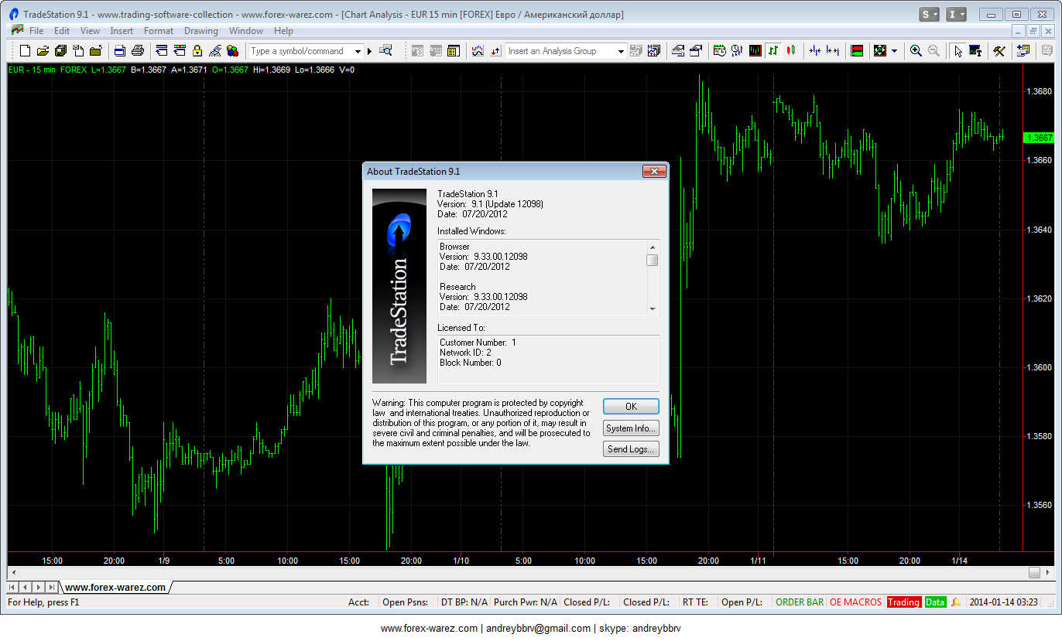
Task: Open the Drawing menu
Action: [200, 31]
